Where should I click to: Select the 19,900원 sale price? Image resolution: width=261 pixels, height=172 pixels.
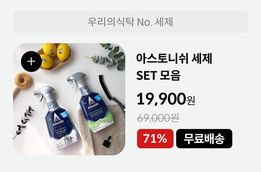(166, 99)
